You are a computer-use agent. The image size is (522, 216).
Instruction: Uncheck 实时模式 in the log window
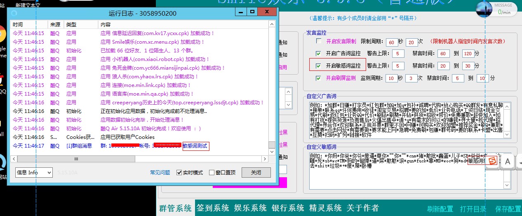(179, 173)
